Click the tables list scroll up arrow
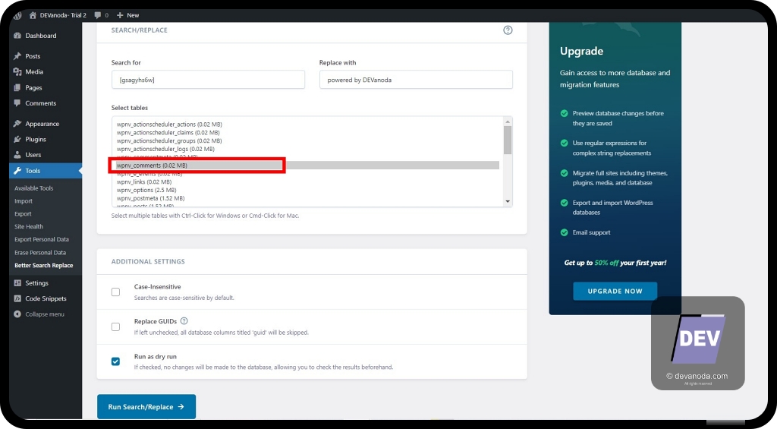 pyautogui.click(x=508, y=121)
